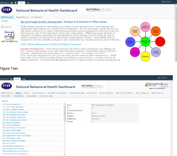
Task: Select the Browse tab in the upper screenshot
Action: point(22,3)
